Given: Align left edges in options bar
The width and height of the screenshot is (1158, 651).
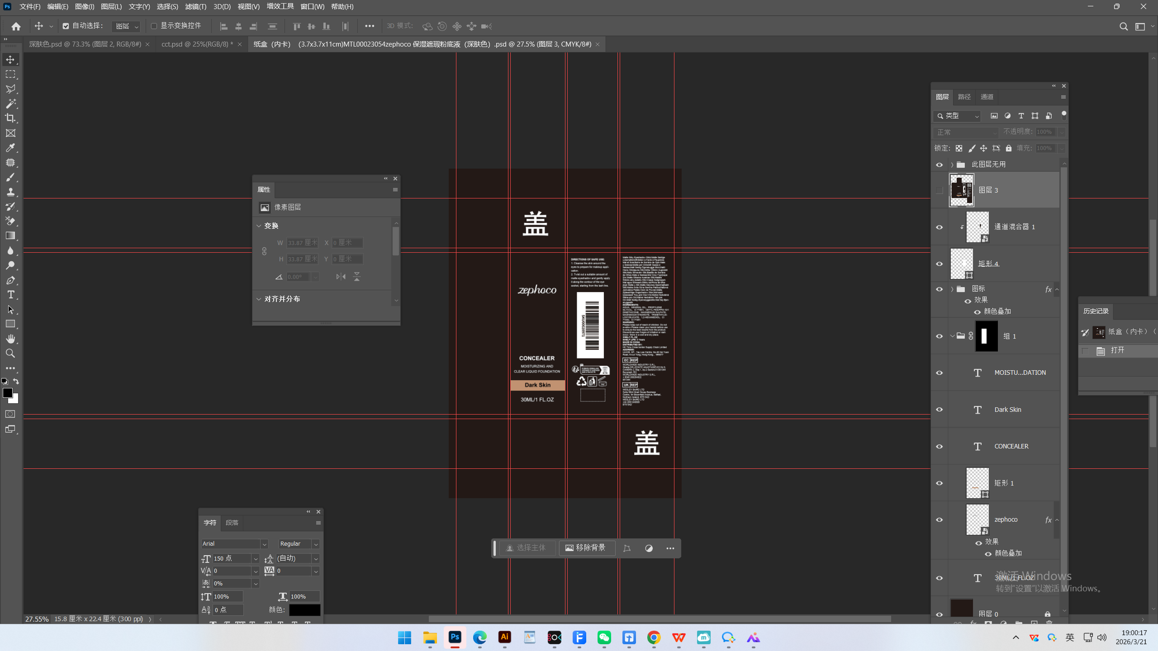Looking at the screenshot, I should (x=223, y=26).
